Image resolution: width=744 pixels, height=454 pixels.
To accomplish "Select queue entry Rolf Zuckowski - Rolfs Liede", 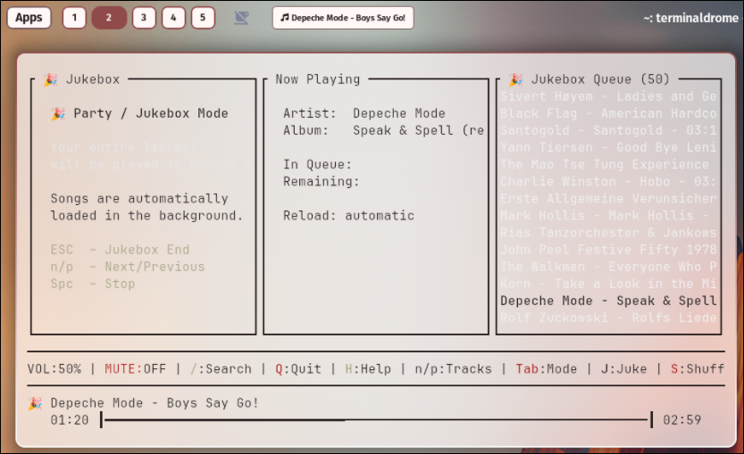I will [608, 318].
